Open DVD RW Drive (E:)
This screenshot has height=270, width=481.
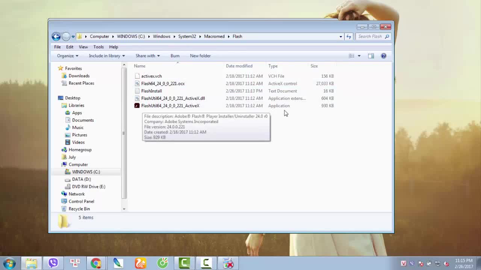(89, 187)
